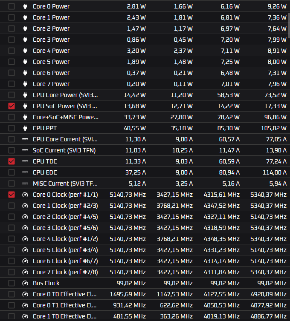Click the gauge icon beside Core 6 Clock
Viewport: 290px width, 321px height.
pyautogui.click(x=25, y=261)
